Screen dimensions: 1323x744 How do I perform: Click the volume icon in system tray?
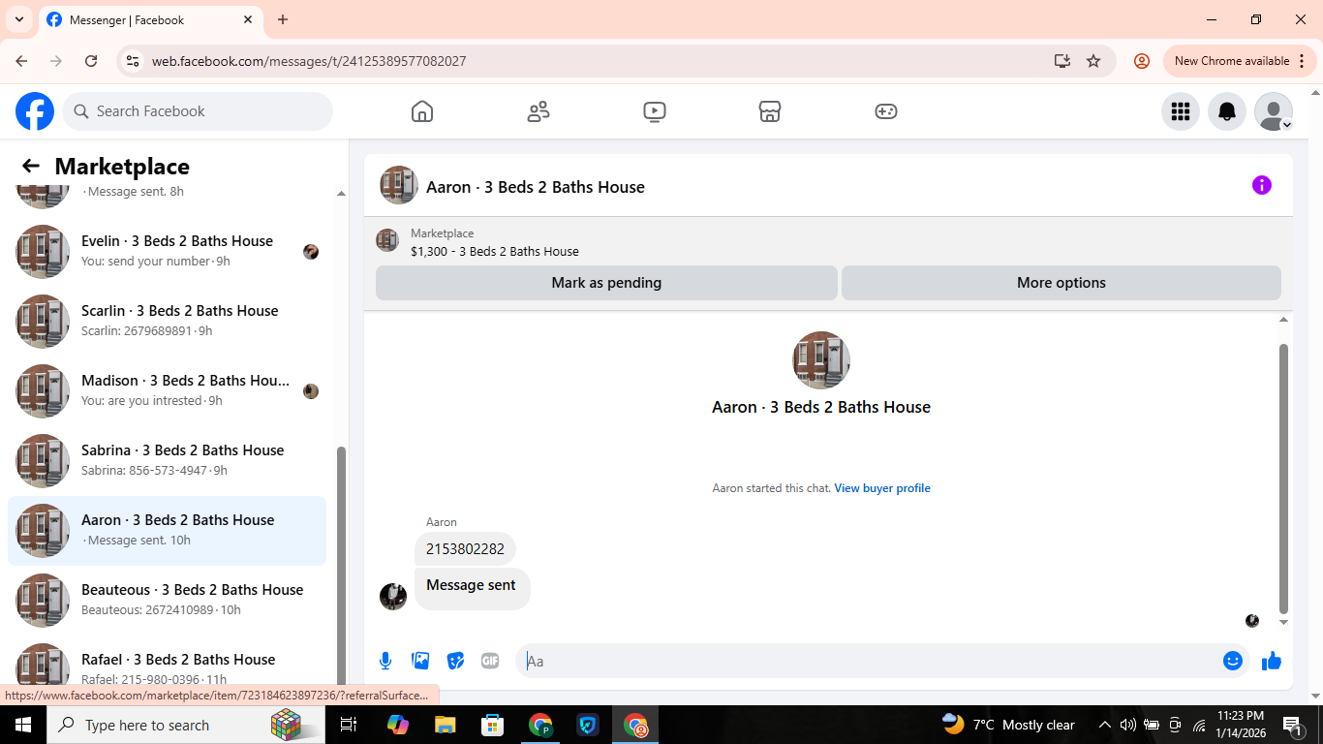coord(1127,725)
